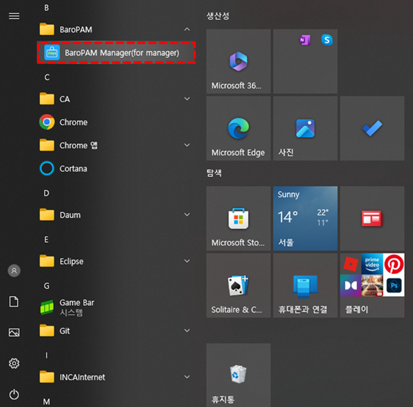Click the game thumbnail in 플레이 tile
Image resolution: width=413 pixels, height=407 pixels.
pyautogui.click(x=372, y=286)
